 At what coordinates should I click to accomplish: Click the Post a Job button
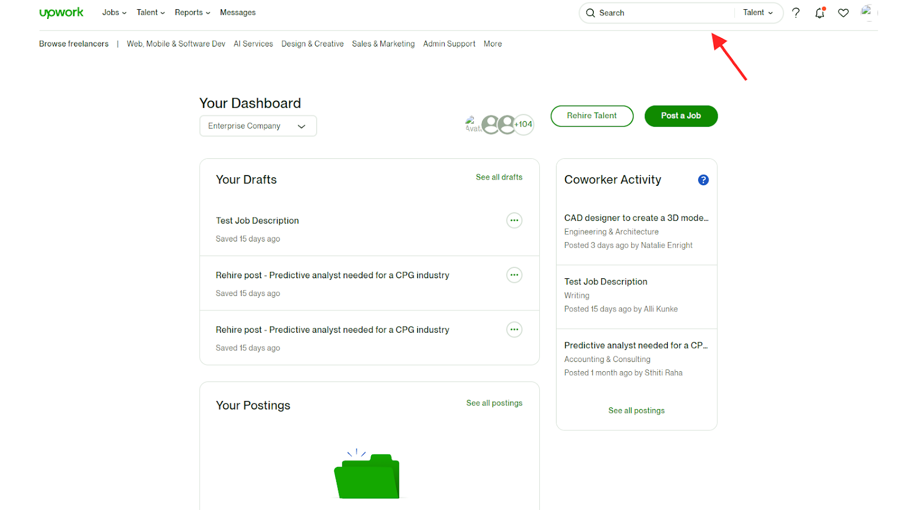click(x=680, y=116)
